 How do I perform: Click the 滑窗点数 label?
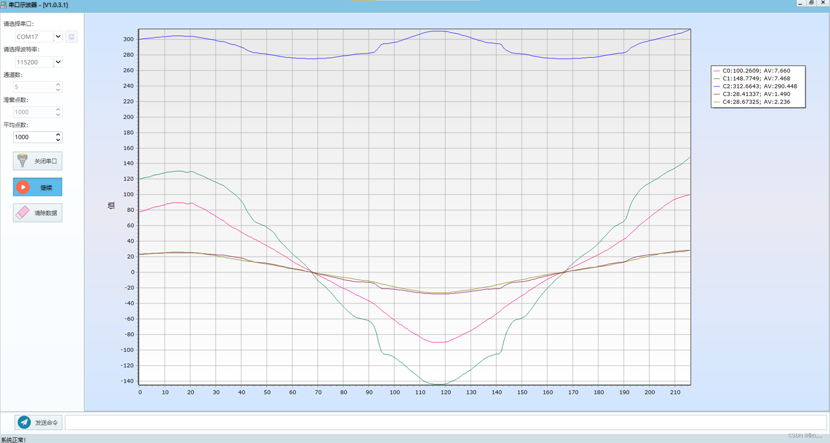(x=16, y=100)
